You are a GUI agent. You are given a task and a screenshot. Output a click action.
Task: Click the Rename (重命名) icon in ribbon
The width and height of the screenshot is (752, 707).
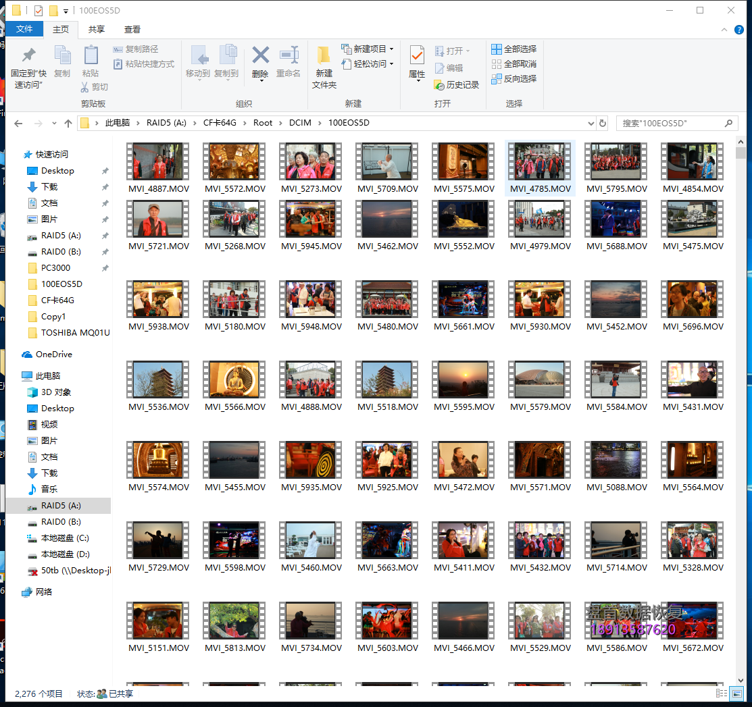[x=289, y=55]
